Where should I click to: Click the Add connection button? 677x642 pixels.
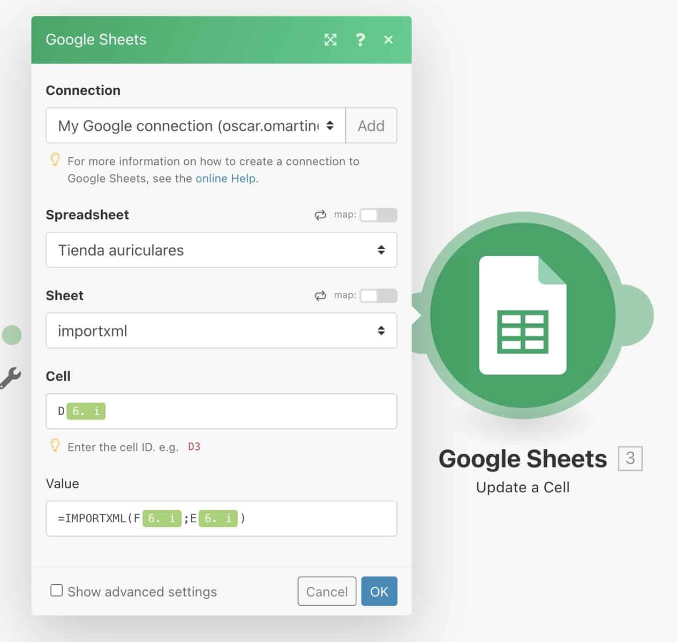371,126
